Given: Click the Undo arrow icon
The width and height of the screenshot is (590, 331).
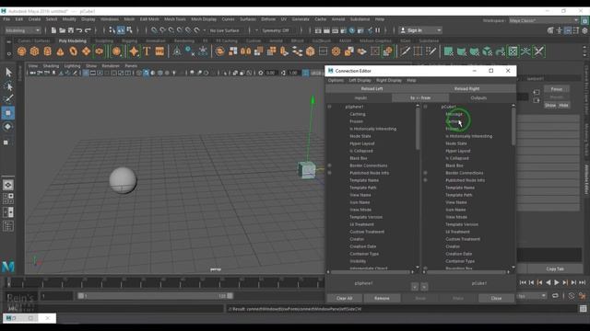Looking at the screenshot, I should 79,30.
